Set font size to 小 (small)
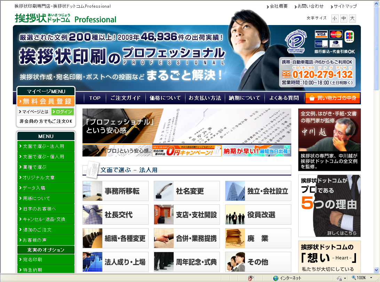Screen dimensions: 380x282 coord(335,18)
